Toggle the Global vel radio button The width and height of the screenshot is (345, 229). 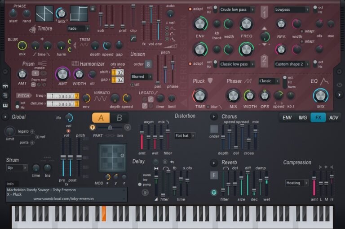[37, 137]
